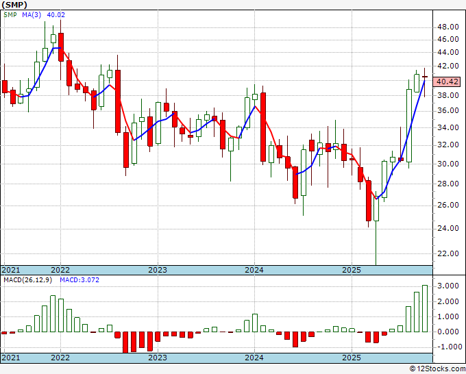
Task: Click the 44.00 price axis label
Action: click(x=448, y=52)
